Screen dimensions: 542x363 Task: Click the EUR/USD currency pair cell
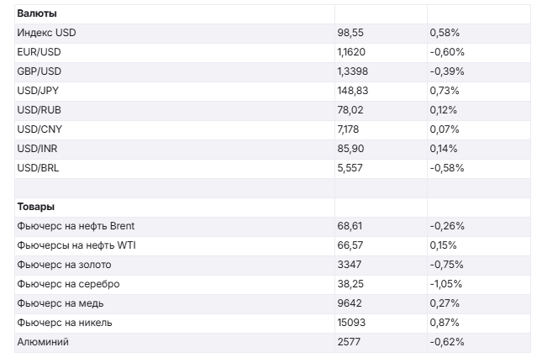click(39, 52)
